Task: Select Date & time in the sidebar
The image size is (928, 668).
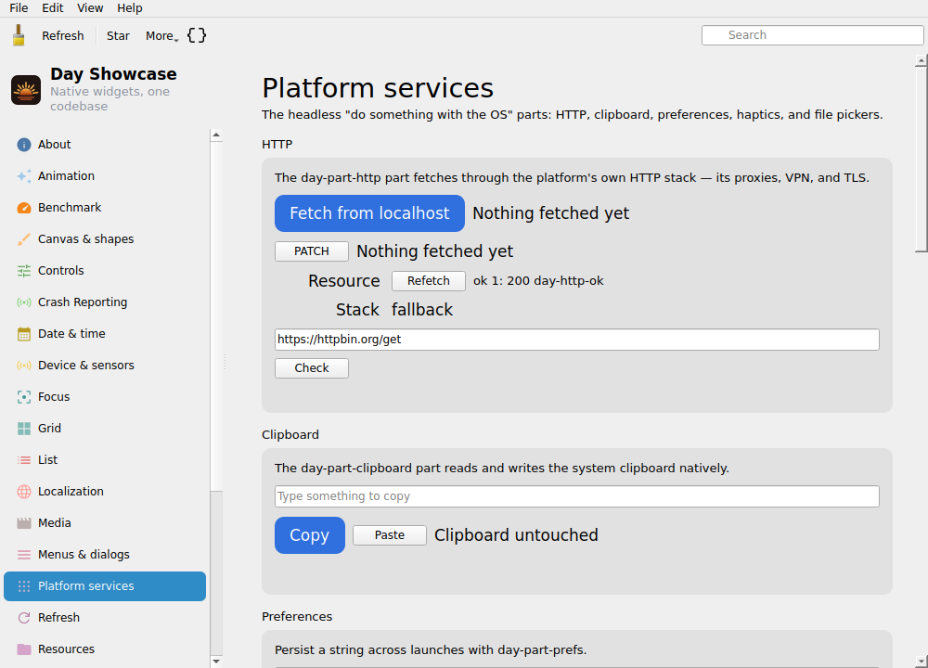Action: click(x=105, y=334)
